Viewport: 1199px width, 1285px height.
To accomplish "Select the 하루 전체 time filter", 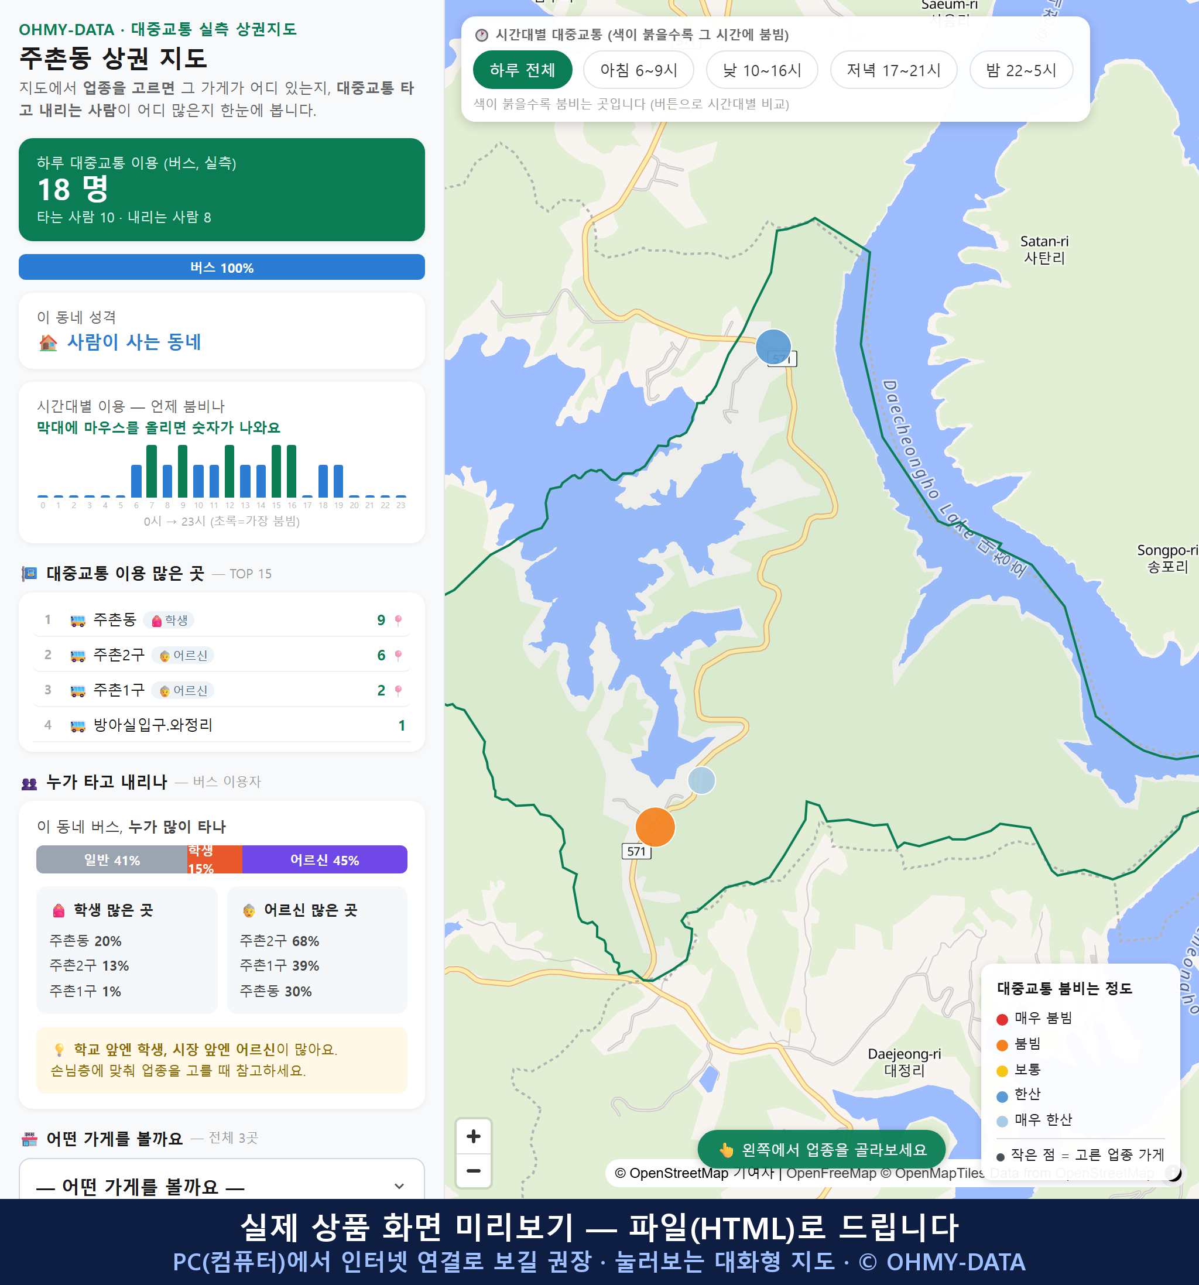I will tap(522, 70).
